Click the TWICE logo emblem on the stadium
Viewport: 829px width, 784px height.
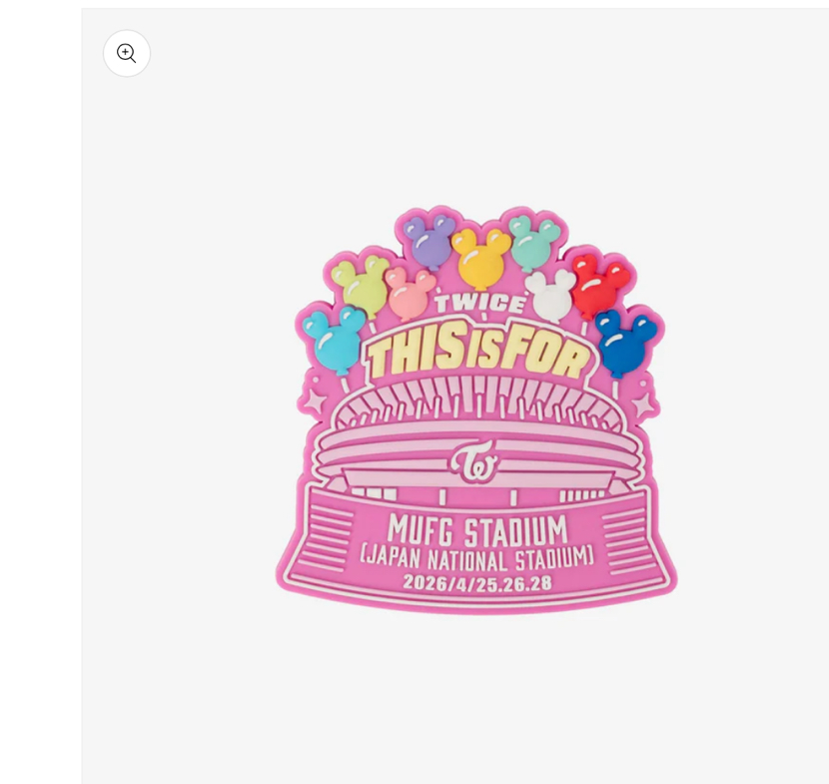pyautogui.click(x=474, y=460)
